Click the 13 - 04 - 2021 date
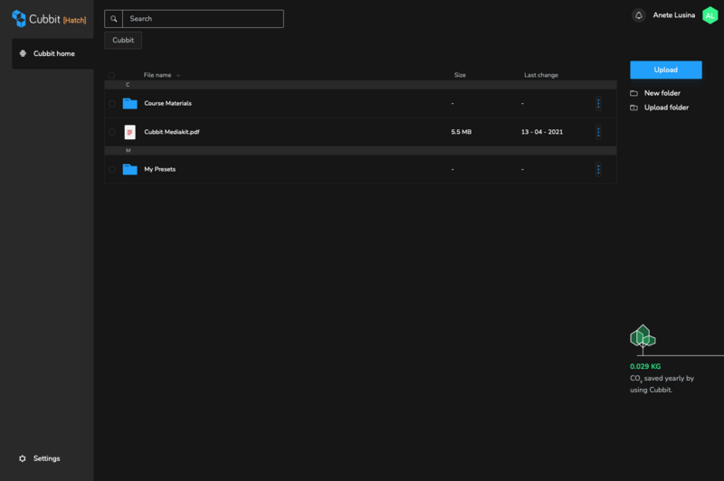Image resolution: width=724 pixels, height=481 pixels. pos(542,132)
